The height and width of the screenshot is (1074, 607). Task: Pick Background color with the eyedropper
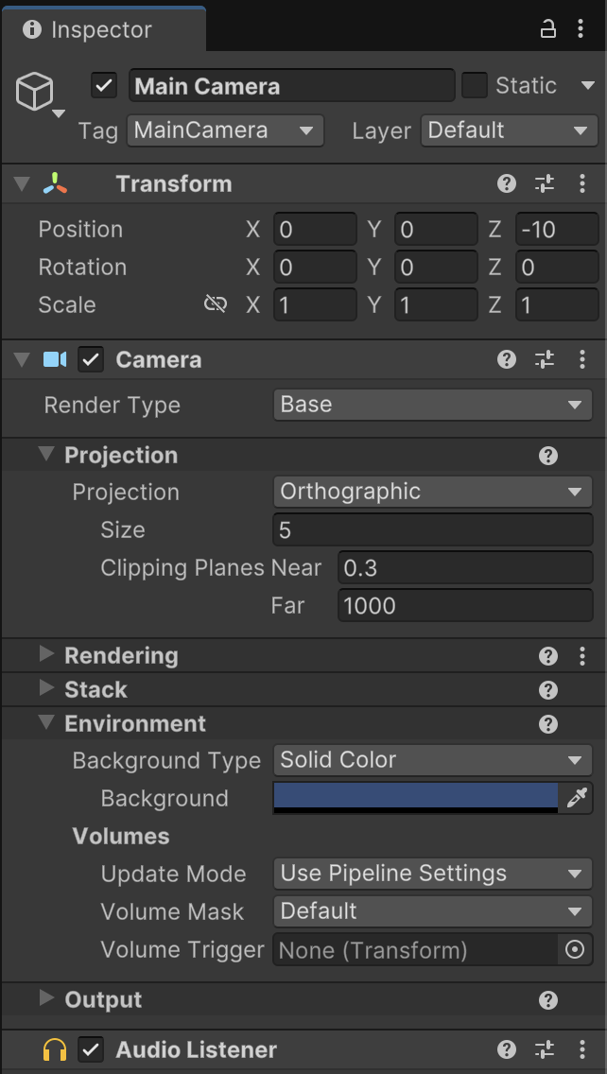pyautogui.click(x=577, y=798)
